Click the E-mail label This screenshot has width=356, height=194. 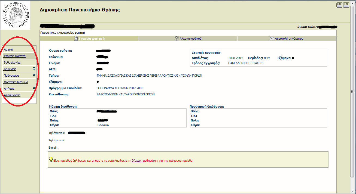click(53, 148)
